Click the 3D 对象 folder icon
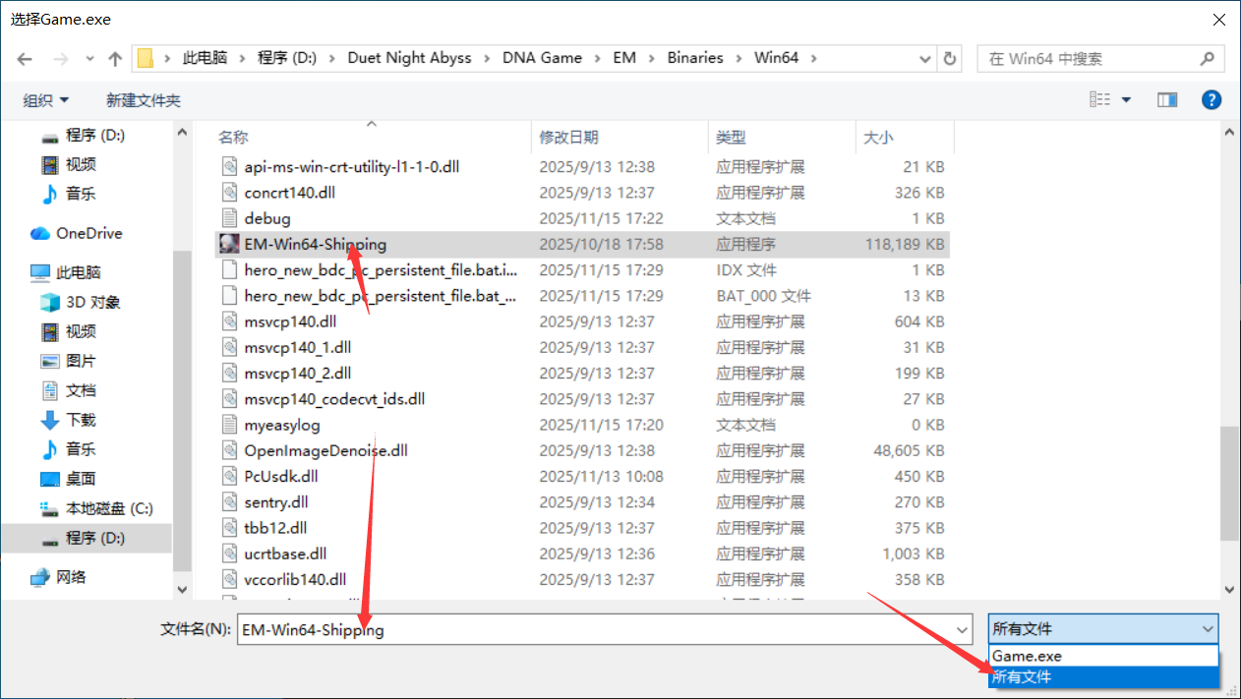The width and height of the screenshot is (1241, 699). pos(50,302)
